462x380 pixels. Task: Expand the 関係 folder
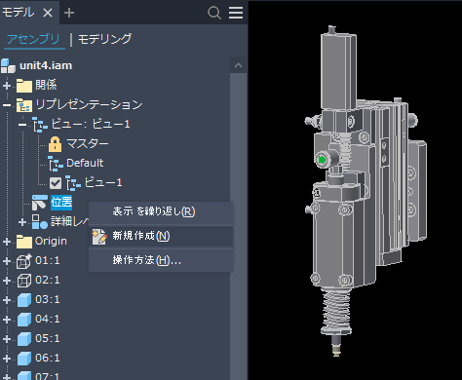[x=7, y=86]
